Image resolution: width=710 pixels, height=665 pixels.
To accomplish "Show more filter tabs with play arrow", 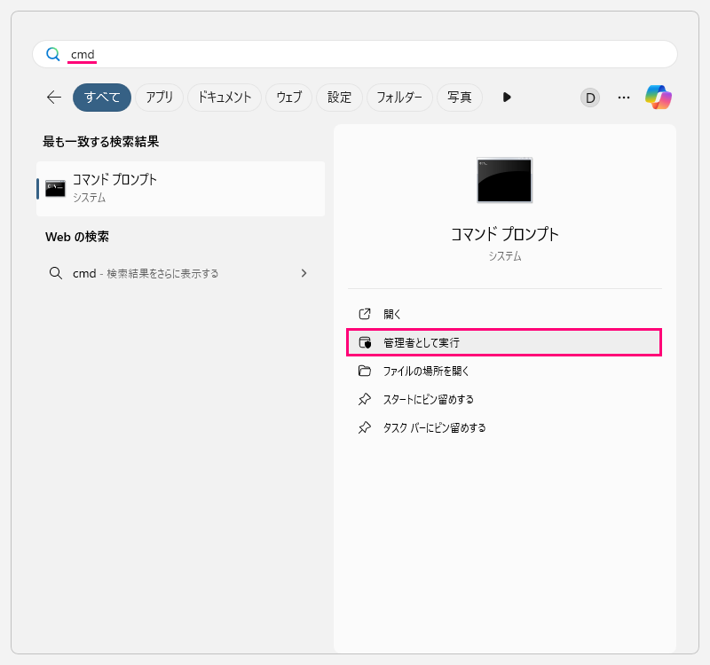I will (507, 98).
